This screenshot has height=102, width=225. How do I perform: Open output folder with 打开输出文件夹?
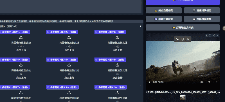[x=183, y=28]
